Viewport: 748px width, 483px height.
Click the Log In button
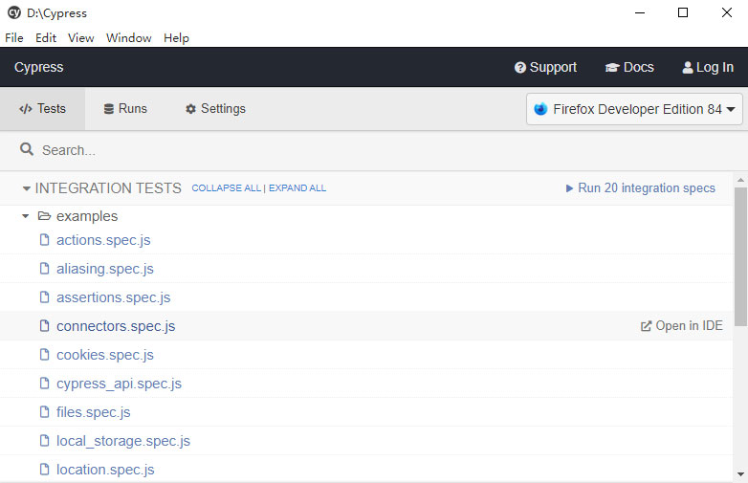point(708,67)
